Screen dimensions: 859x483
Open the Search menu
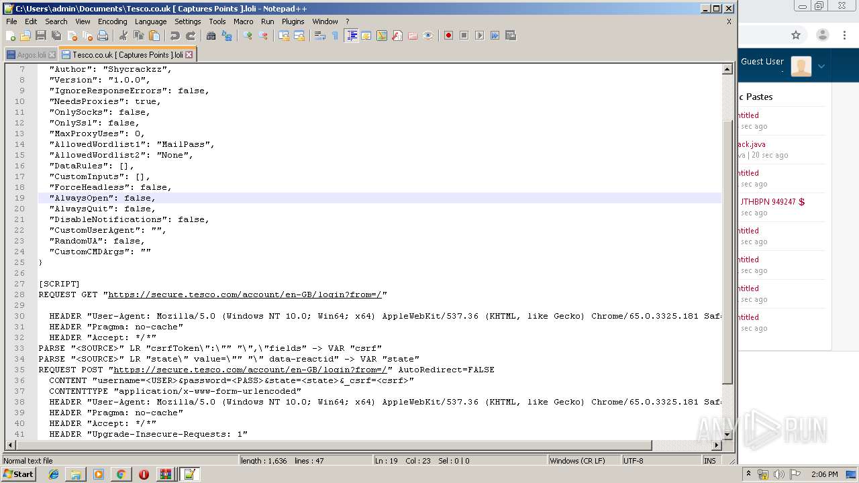click(x=56, y=21)
